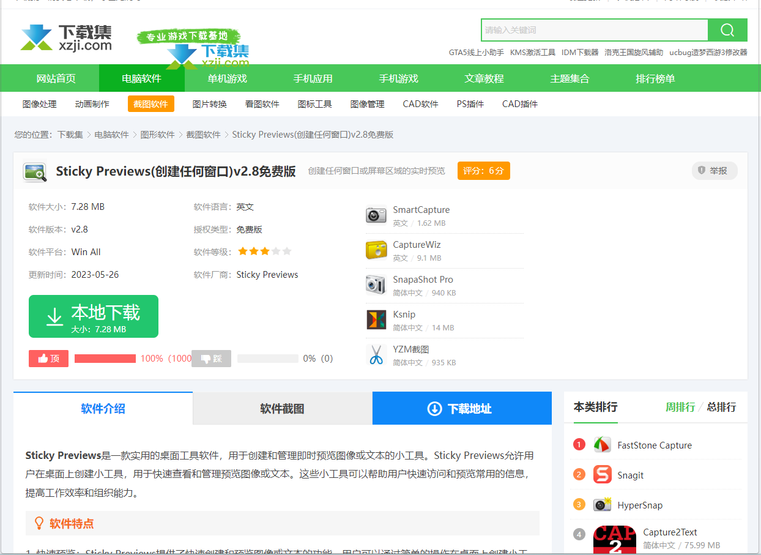Open 手机游戏 in the nav bar

pos(399,78)
